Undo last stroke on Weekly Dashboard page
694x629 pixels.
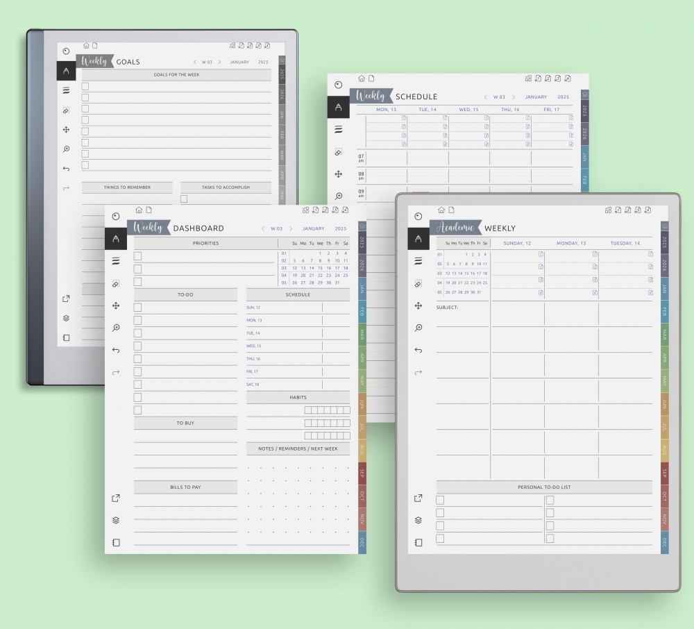(115, 350)
